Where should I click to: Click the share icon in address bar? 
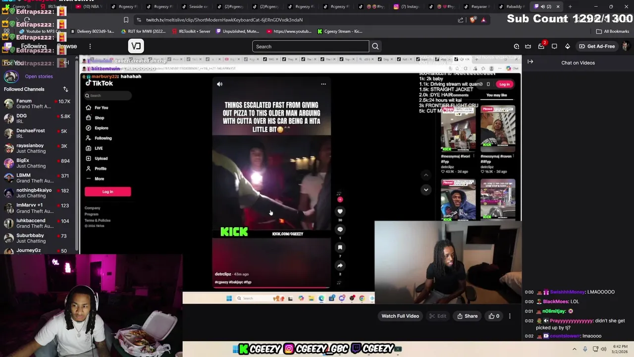click(x=461, y=20)
